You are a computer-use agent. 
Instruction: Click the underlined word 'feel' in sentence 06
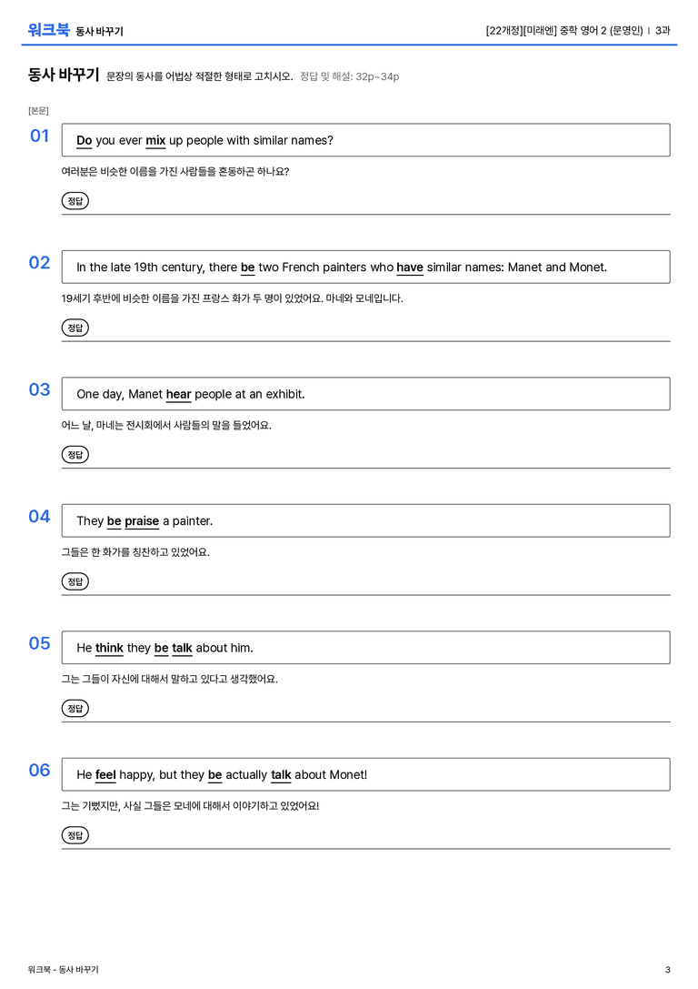coord(105,775)
